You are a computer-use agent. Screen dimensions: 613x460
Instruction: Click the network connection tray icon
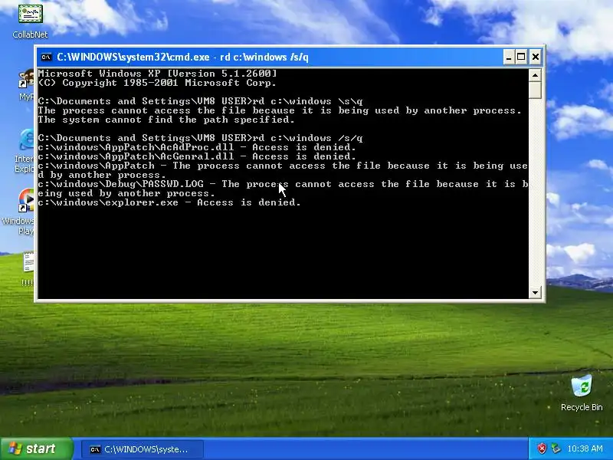pyautogui.click(x=556, y=449)
